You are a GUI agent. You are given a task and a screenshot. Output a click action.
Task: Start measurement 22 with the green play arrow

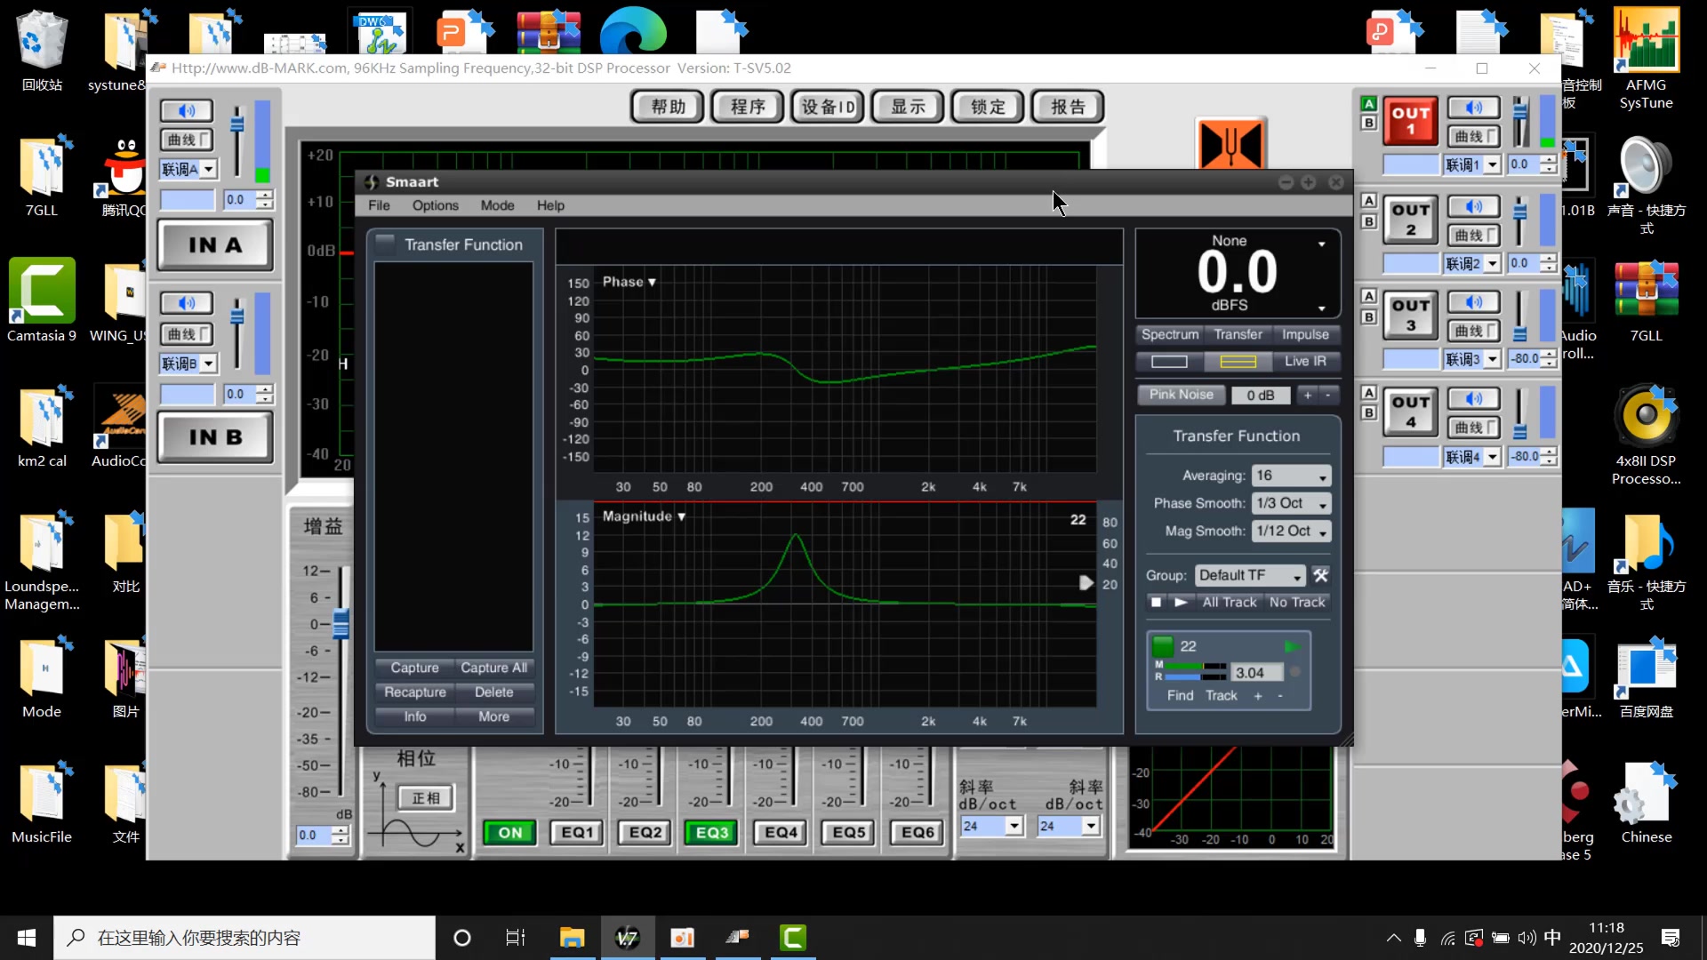[x=1292, y=646]
